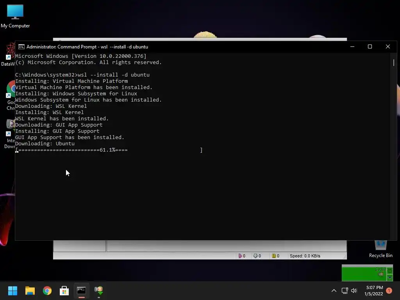Click the 'wsl --install -d ubuntu' command line
This screenshot has width=400, height=300.
coord(82,75)
